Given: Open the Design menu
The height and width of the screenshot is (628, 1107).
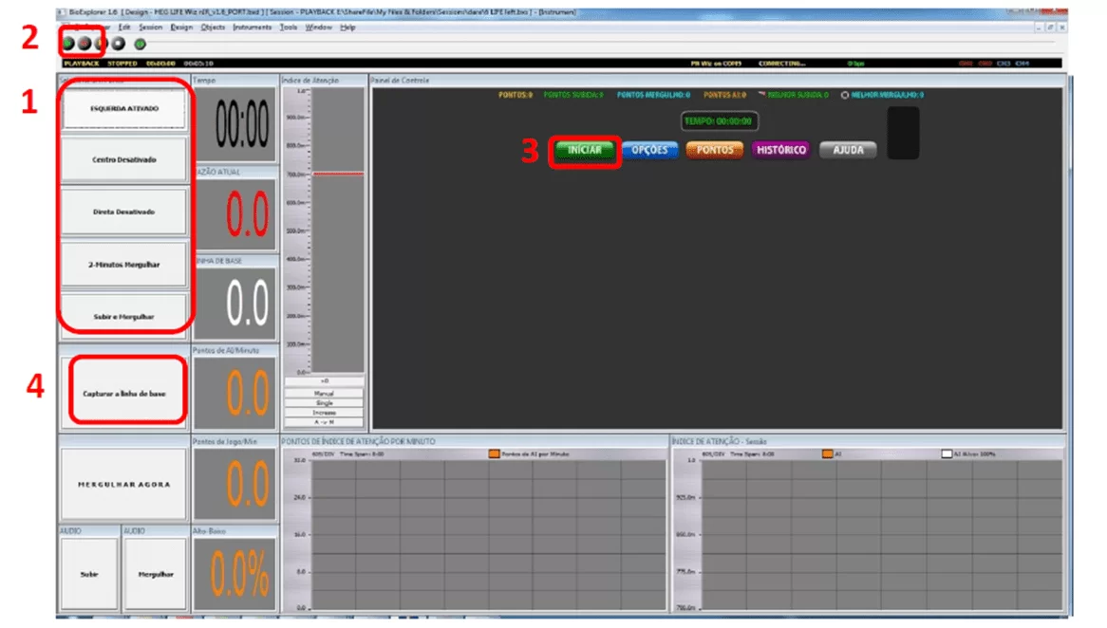Looking at the screenshot, I should click(181, 27).
